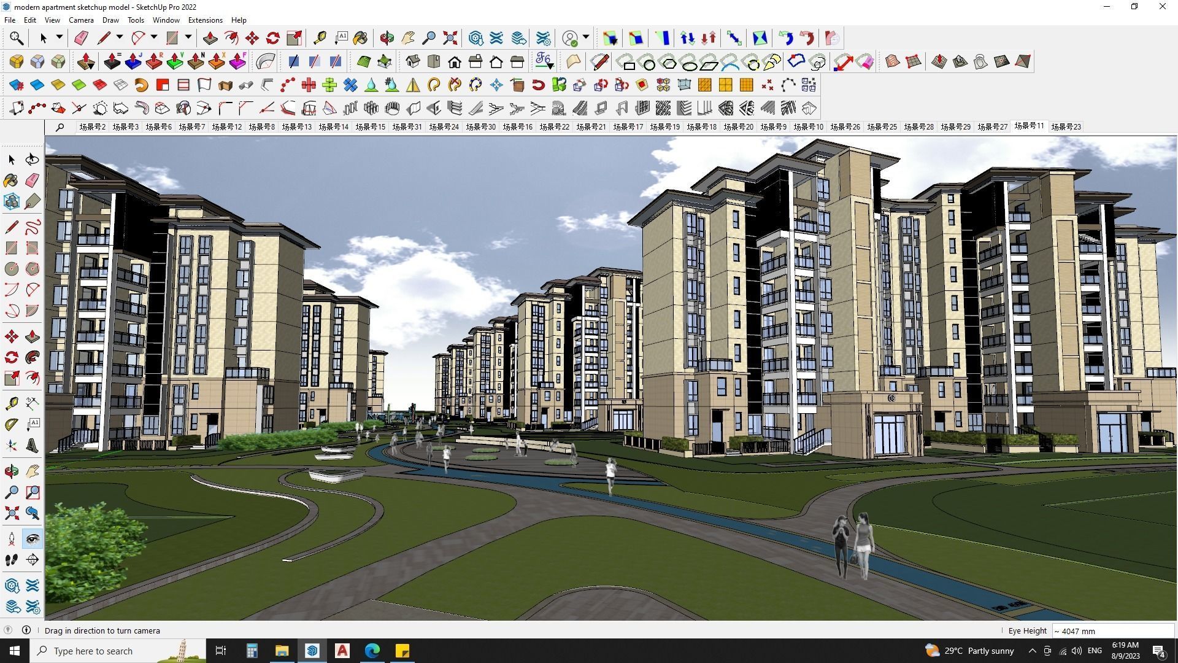Select the 3D Text tool in left toolbar

pos(33,446)
